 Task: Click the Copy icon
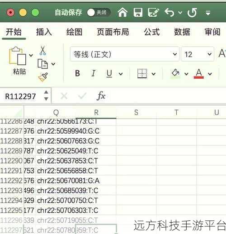pos(42,64)
